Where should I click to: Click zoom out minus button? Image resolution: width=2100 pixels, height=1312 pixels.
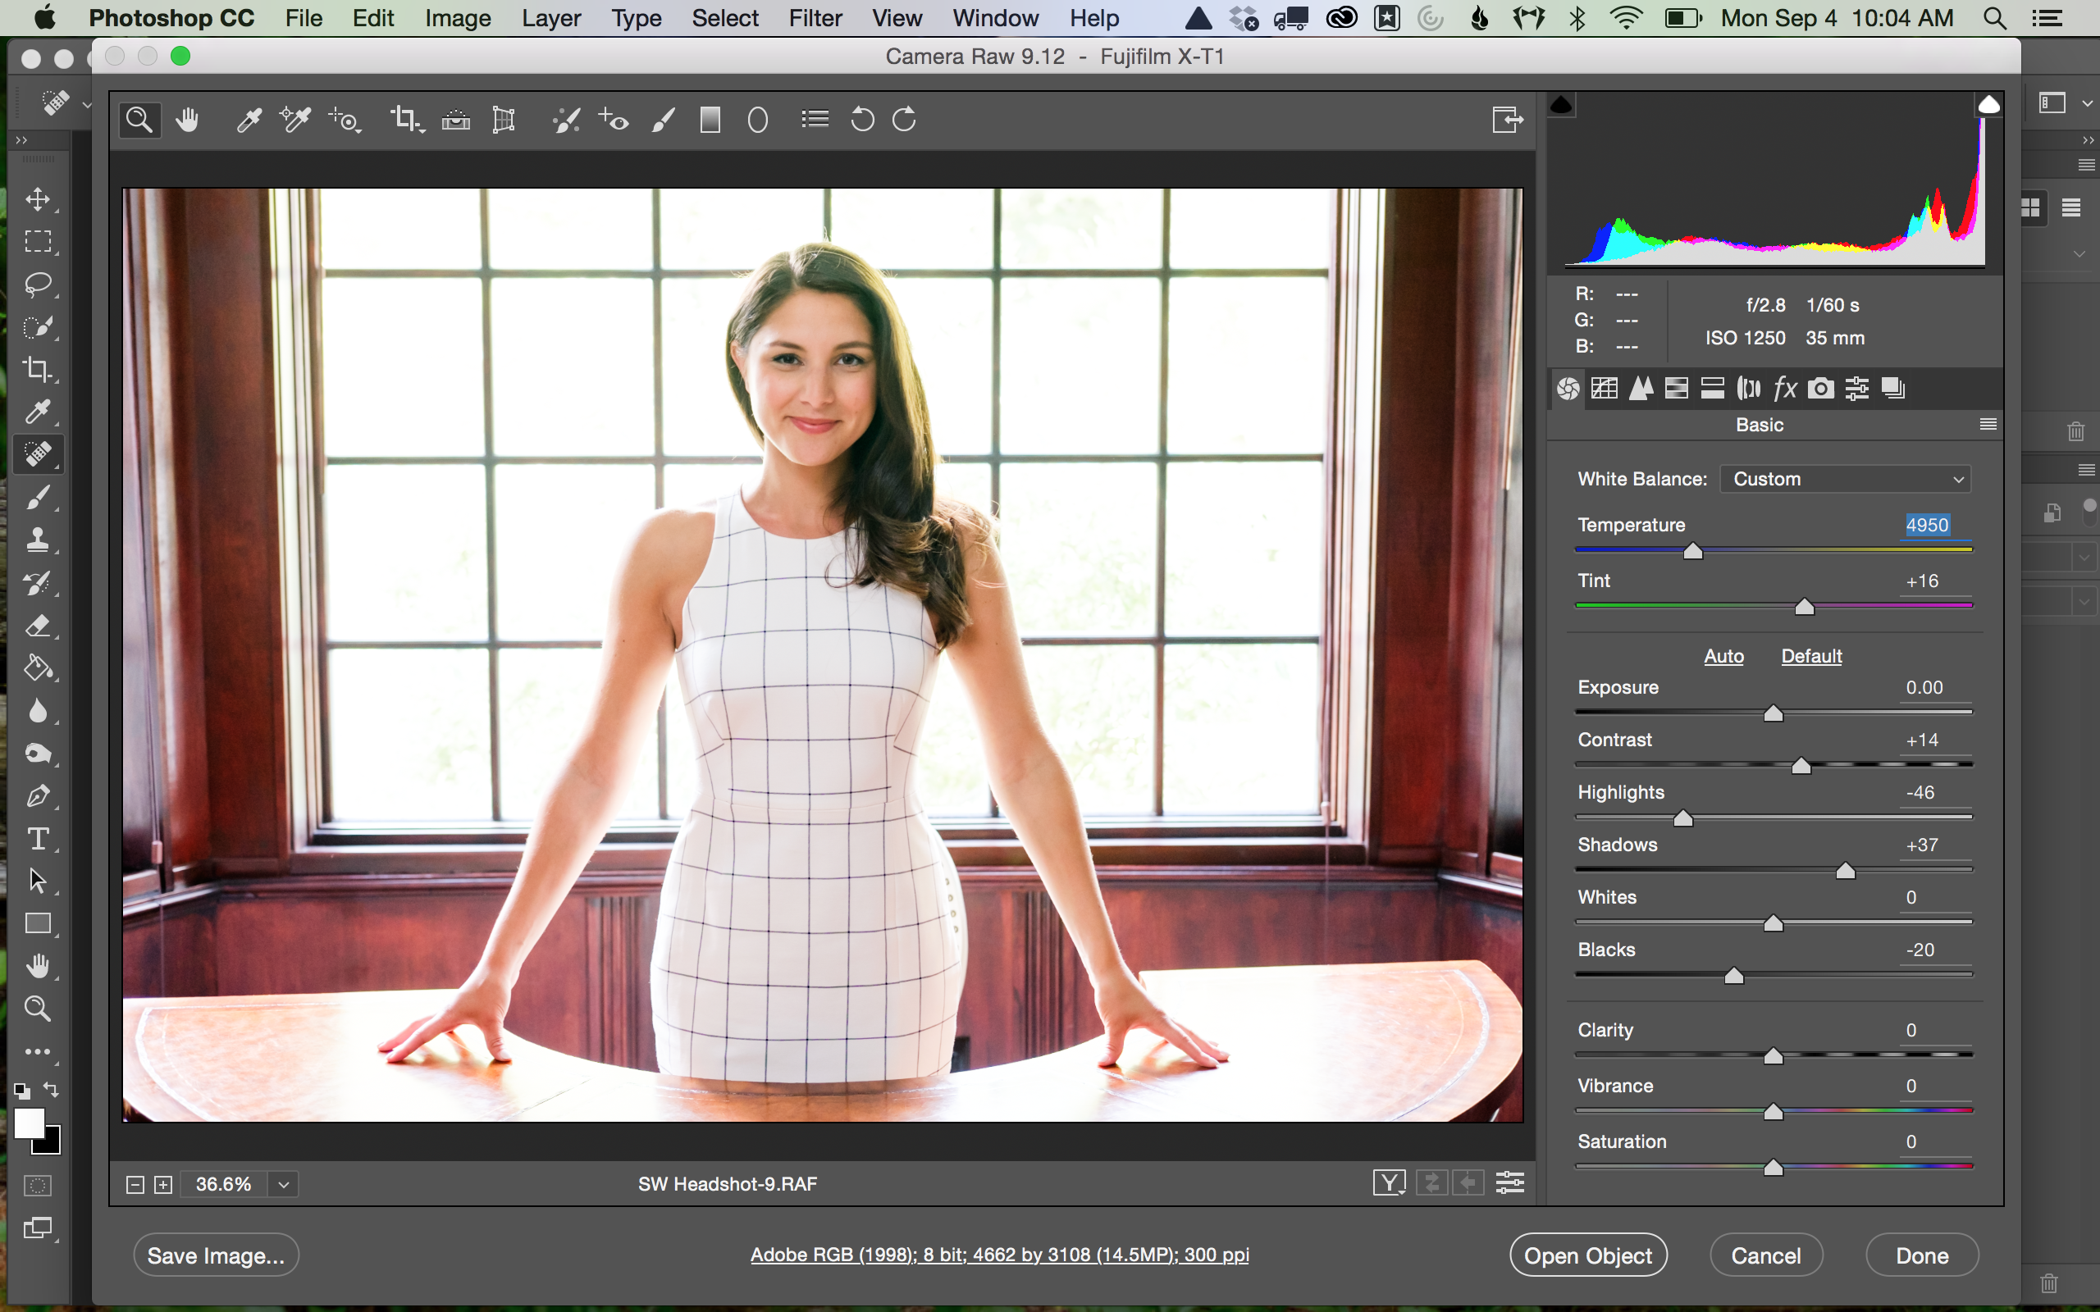135,1184
